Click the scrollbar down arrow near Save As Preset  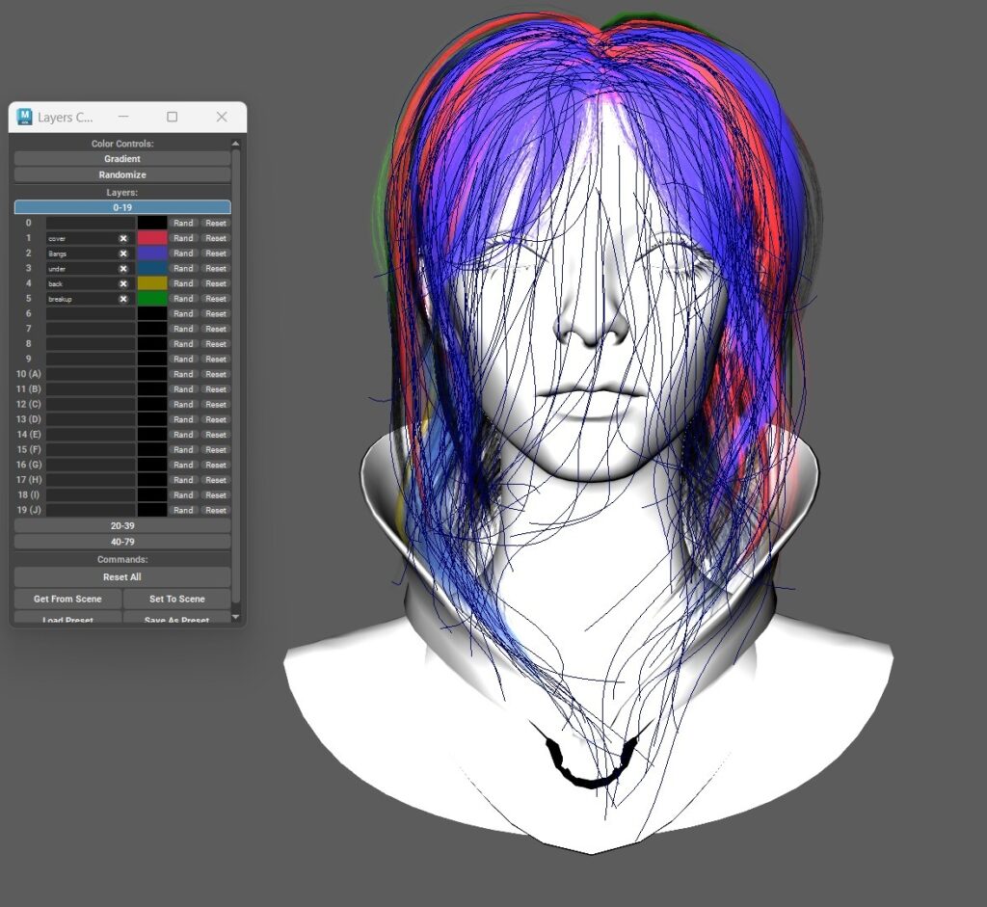[x=236, y=617]
